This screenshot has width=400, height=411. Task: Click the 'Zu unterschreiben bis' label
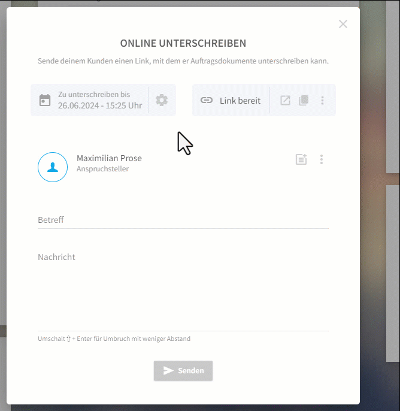coord(94,95)
